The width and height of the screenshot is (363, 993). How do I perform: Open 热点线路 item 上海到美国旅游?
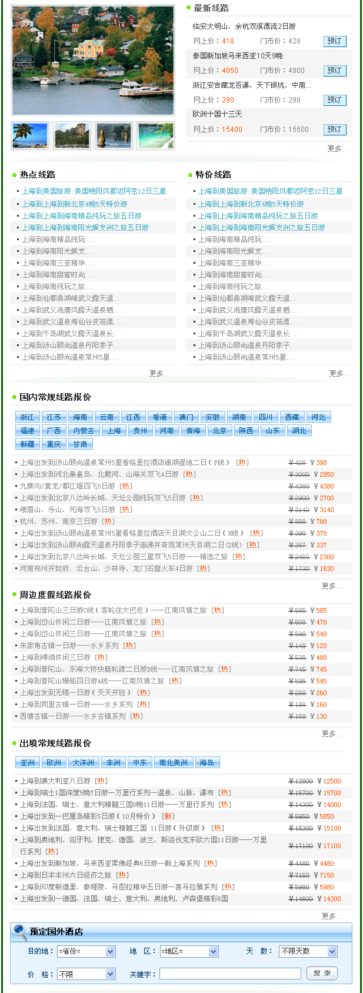pyautogui.click(x=94, y=191)
